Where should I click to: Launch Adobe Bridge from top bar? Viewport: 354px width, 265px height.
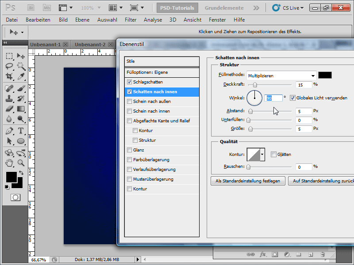[x=31, y=8]
